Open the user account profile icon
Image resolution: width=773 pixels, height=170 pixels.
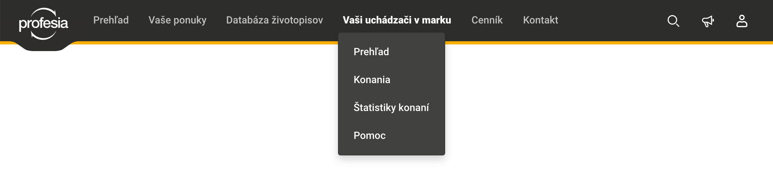point(742,21)
